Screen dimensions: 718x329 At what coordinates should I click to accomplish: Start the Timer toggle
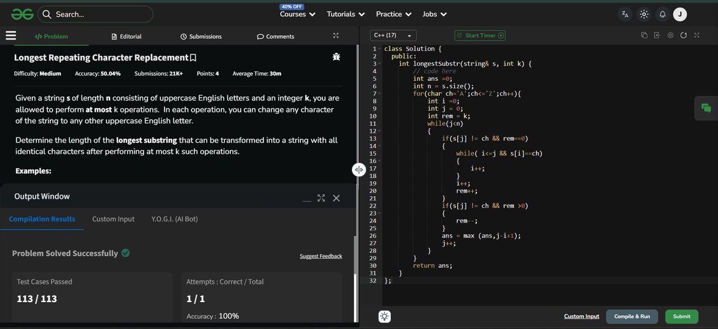coord(480,35)
